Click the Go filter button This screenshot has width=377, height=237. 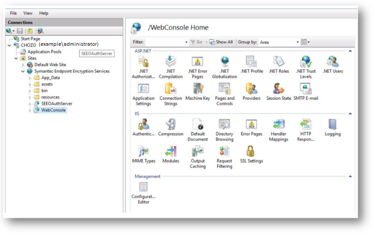click(197, 42)
